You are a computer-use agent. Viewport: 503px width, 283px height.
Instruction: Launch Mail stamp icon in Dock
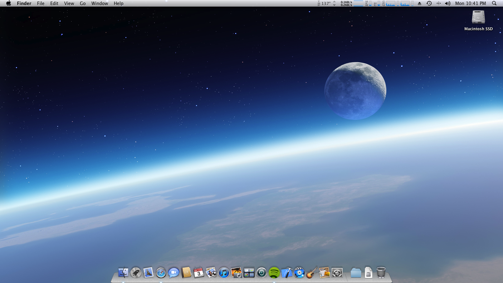[148, 273]
